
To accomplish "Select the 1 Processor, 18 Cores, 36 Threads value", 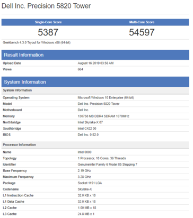I will click(x=102, y=158).
